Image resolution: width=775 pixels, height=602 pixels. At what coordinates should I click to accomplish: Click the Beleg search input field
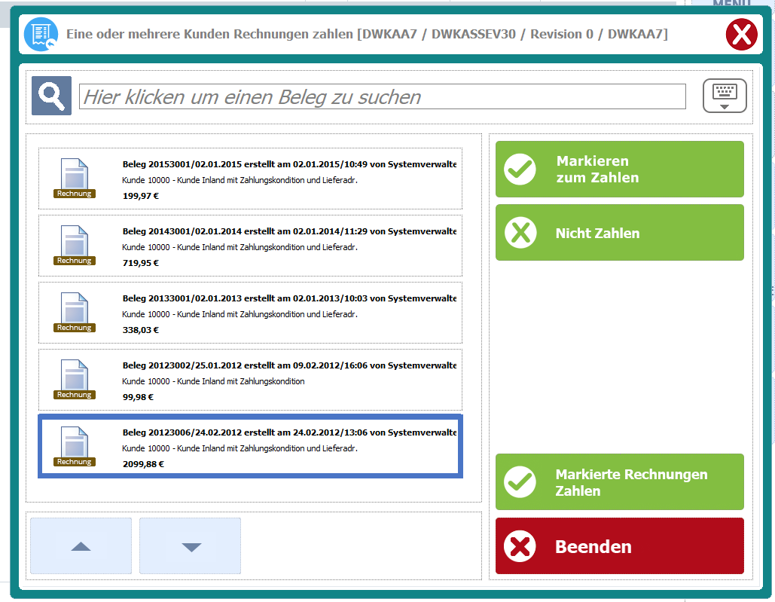382,96
